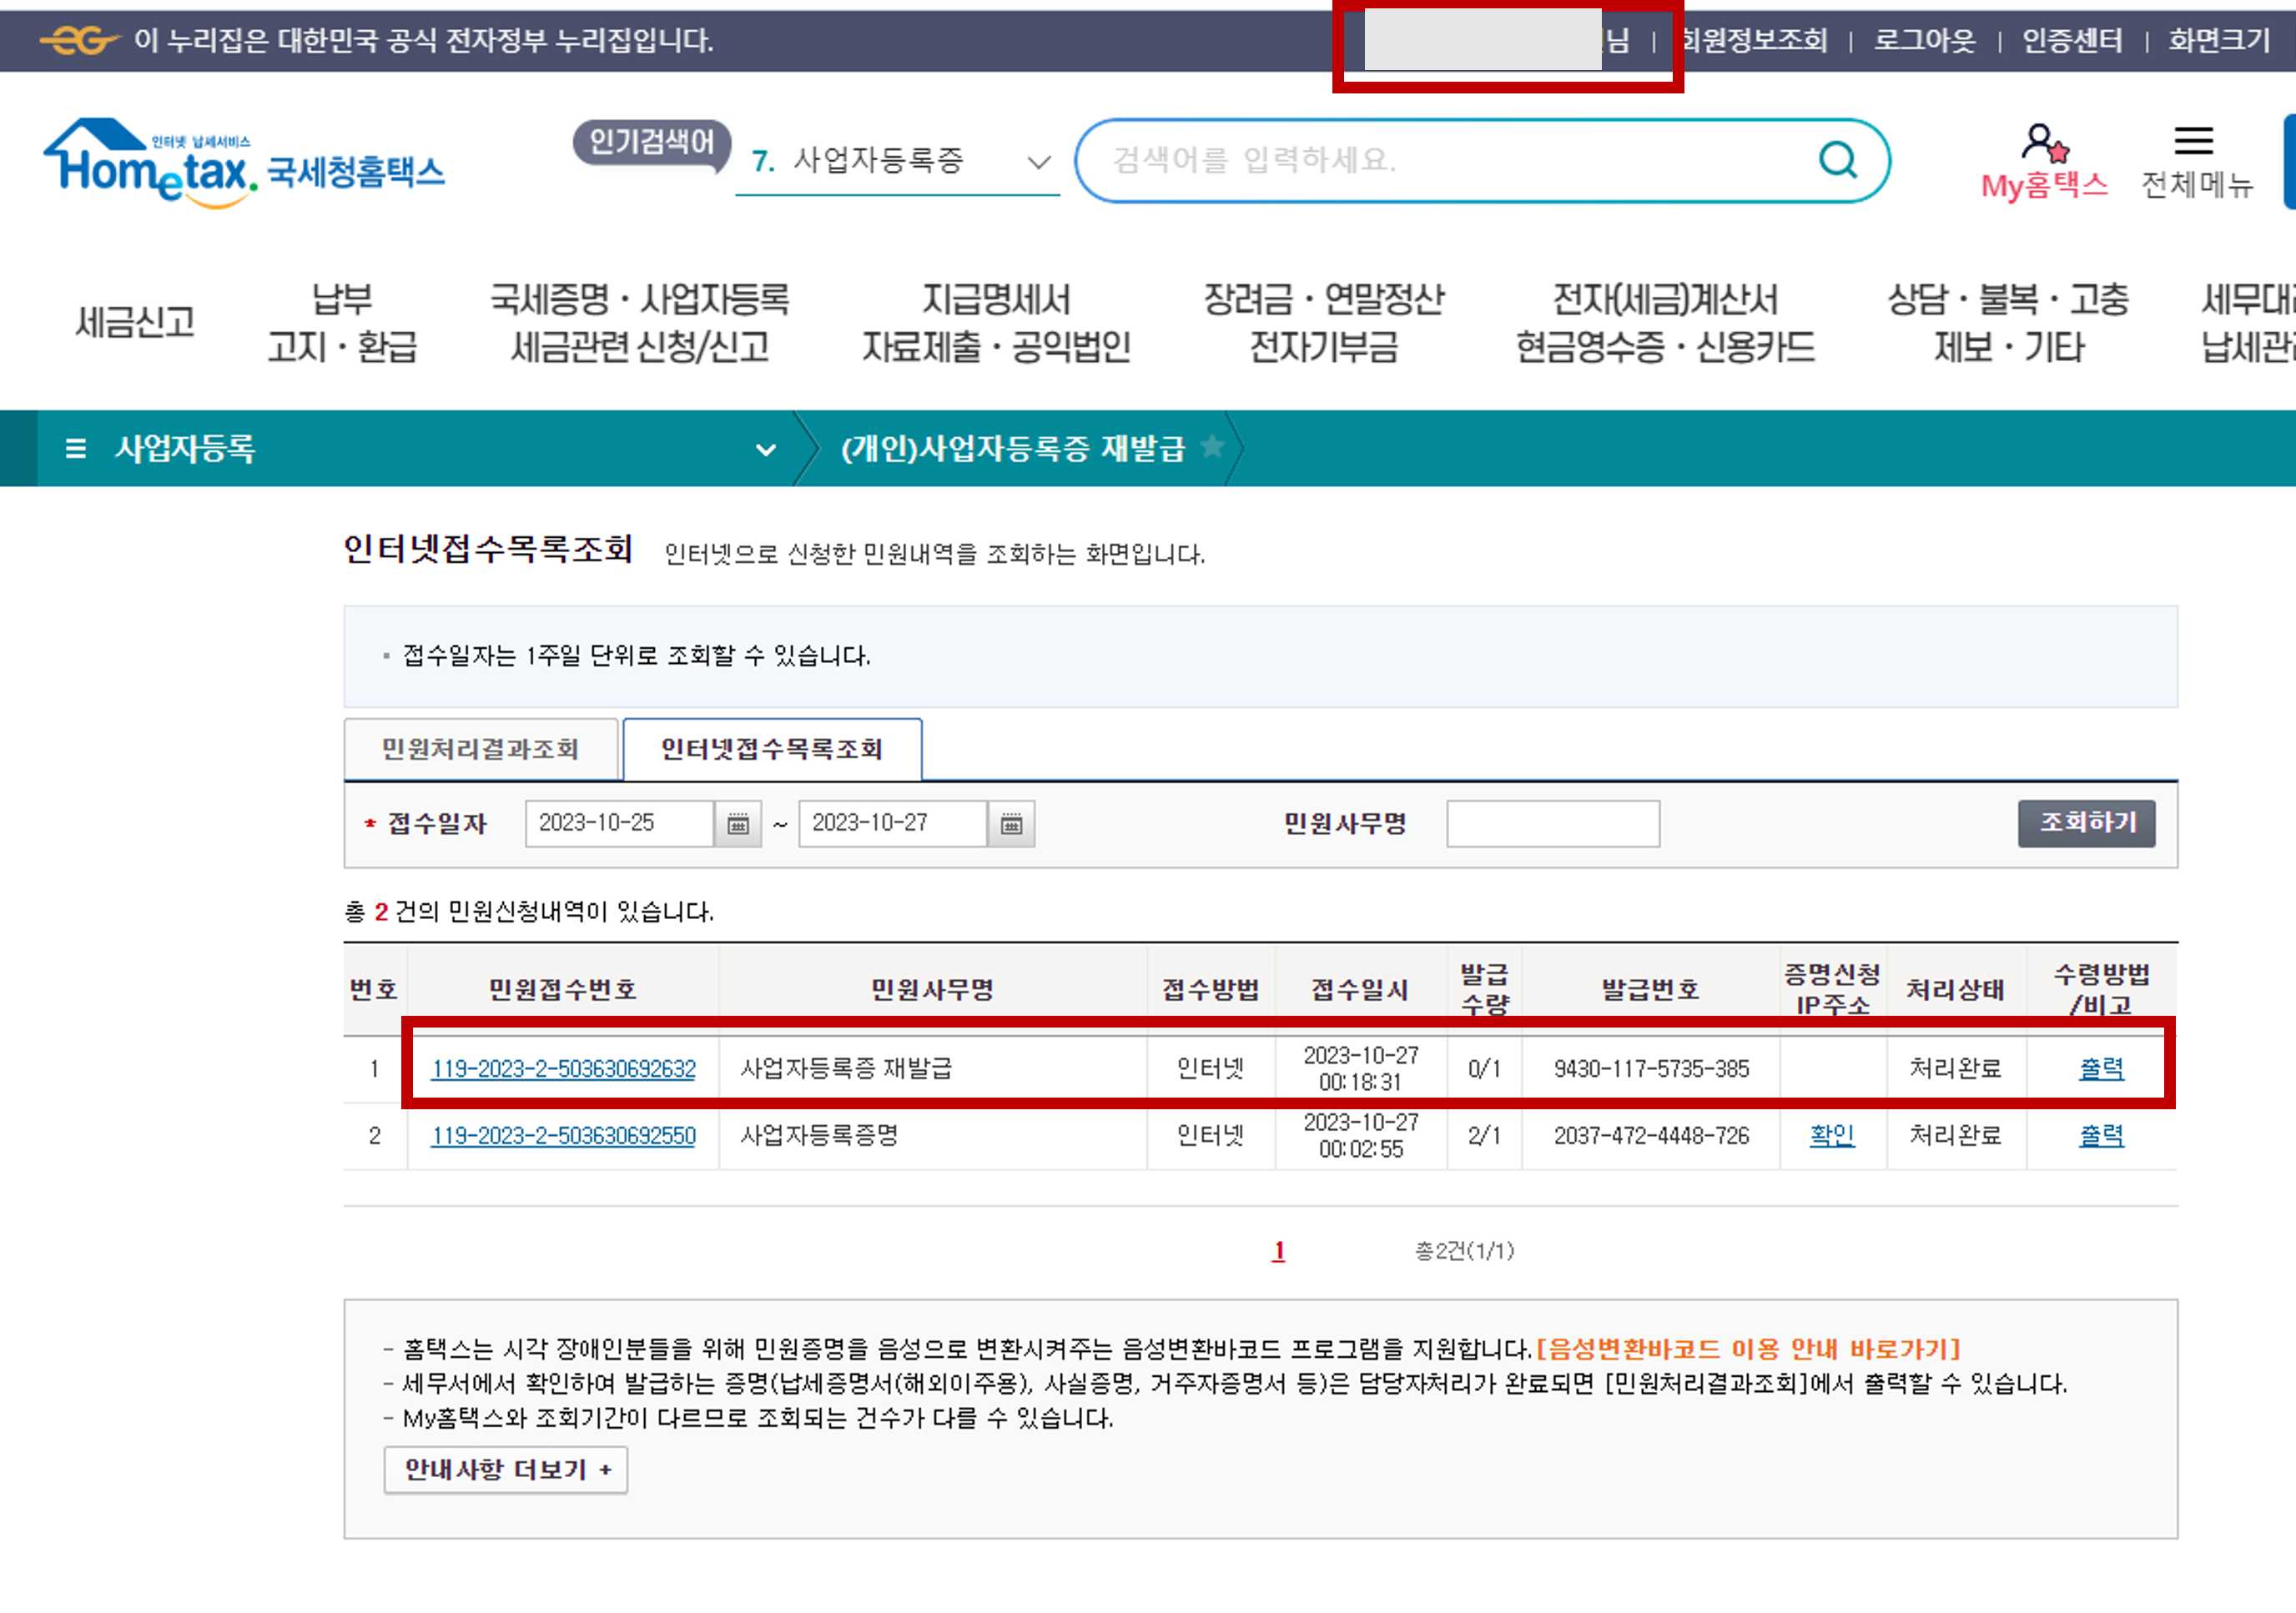Screen dimensions: 2296x1613
Task: Open 국세증명·사업자등록 menu
Action: coord(639,322)
